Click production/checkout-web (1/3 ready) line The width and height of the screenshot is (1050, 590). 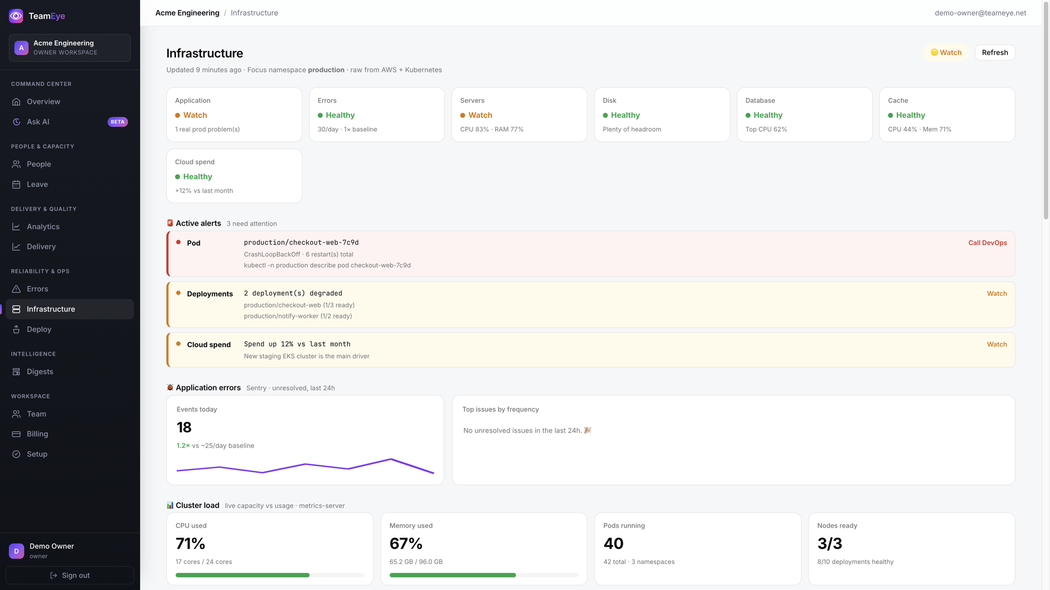point(299,305)
